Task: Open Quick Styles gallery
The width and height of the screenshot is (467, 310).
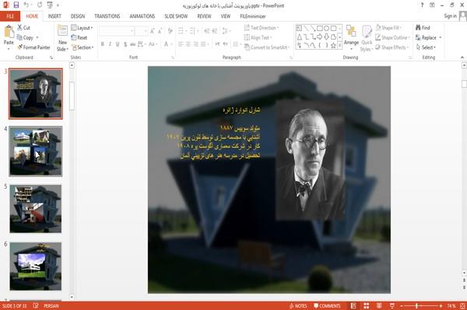Action: pos(367,38)
